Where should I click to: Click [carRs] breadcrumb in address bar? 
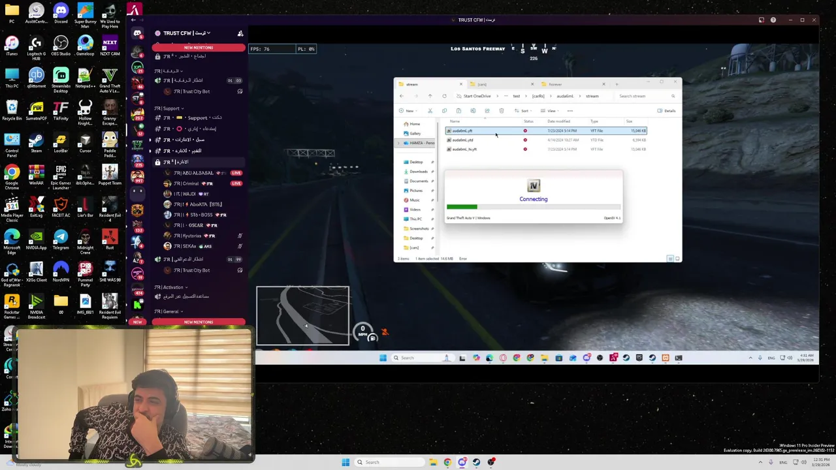[x=538, y=96]
